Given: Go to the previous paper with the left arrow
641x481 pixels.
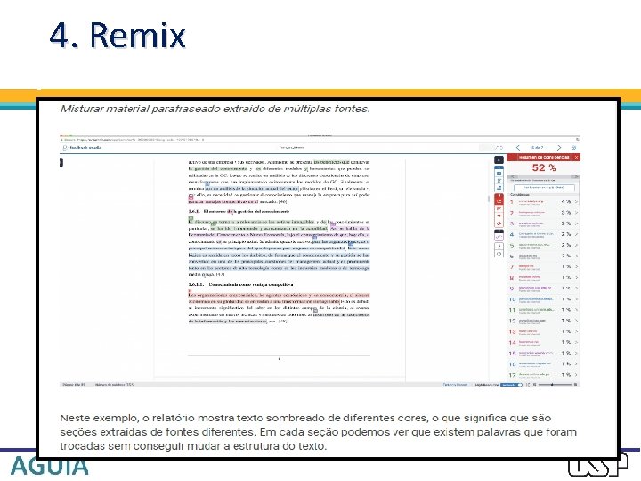Looking at the screenshot, I should [518, 148].
